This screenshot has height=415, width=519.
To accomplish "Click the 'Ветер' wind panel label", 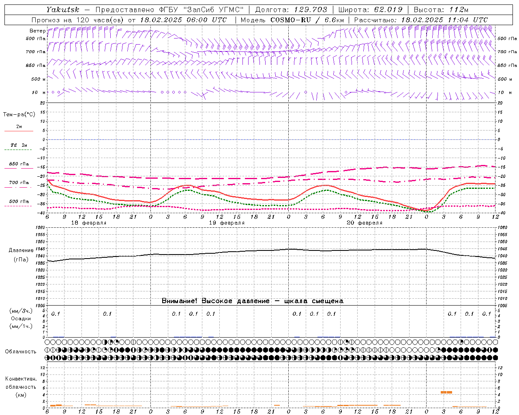I will pyautogui.click(x=37, y=31).
